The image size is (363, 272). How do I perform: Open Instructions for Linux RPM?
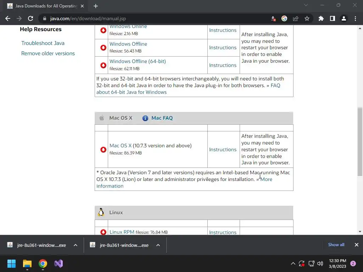pos(223,232)
